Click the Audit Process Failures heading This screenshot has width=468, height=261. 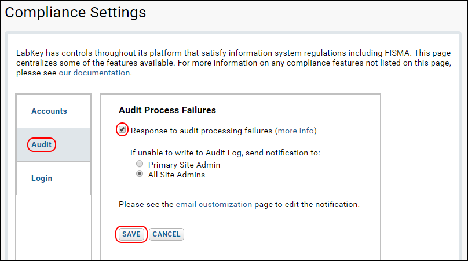(x=167, y=110)
